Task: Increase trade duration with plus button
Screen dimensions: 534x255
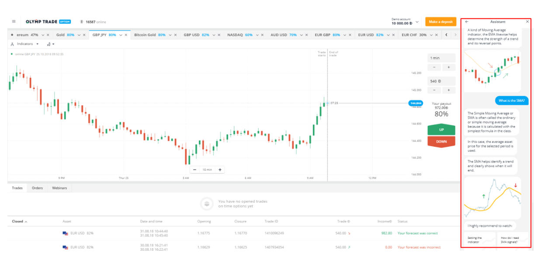Action: [x=448, y=67]
